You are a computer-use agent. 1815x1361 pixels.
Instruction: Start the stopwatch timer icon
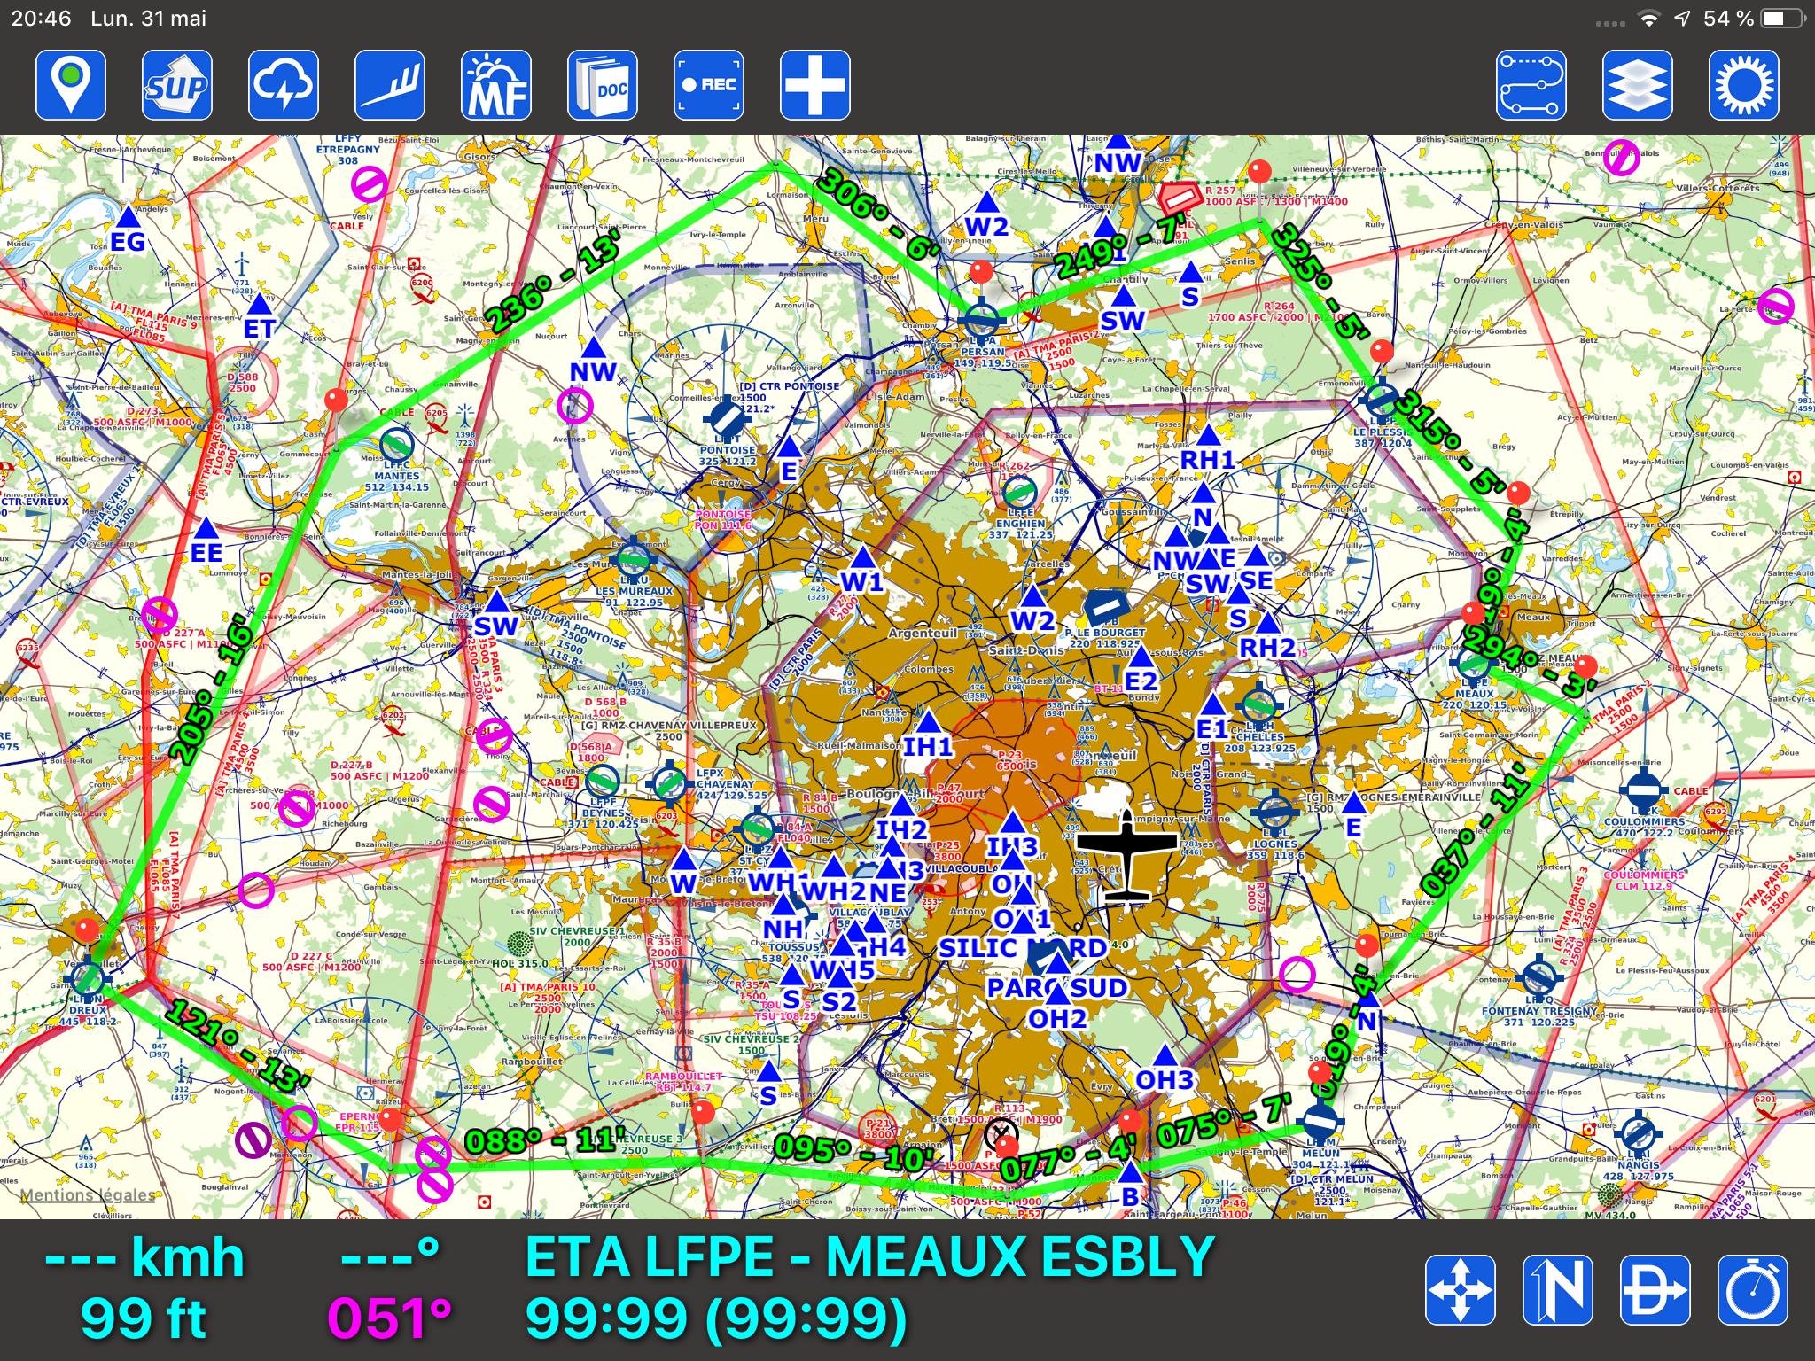click(1752, 1290)
